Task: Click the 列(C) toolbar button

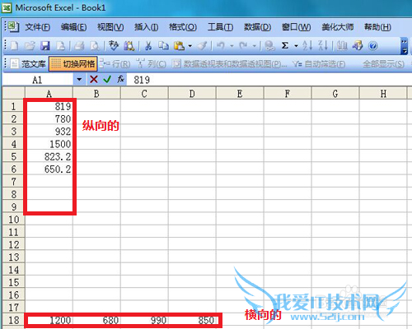Action: [151, 64]
